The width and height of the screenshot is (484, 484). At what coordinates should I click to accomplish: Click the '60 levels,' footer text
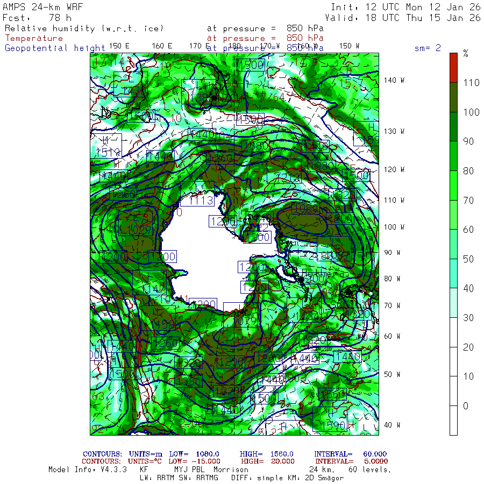click(x=370, y=470)
